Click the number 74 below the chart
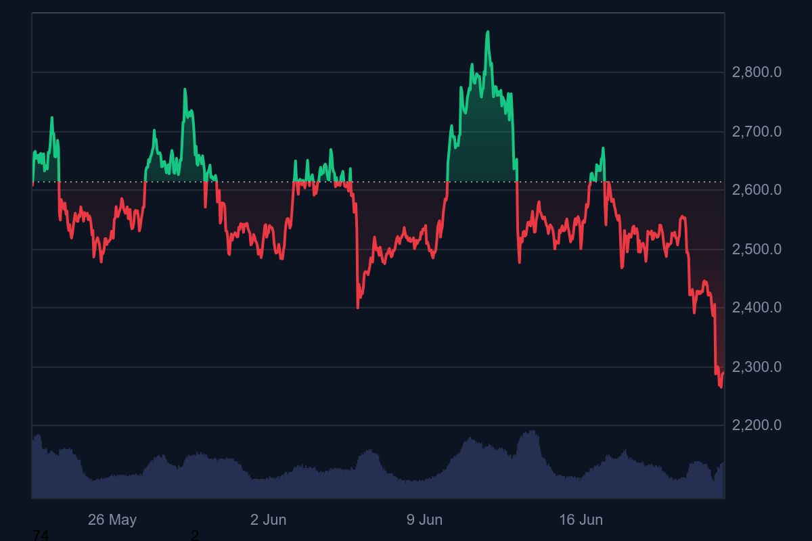Image resolution: width=812 pixels, height=541 pixels. (41, 536)
